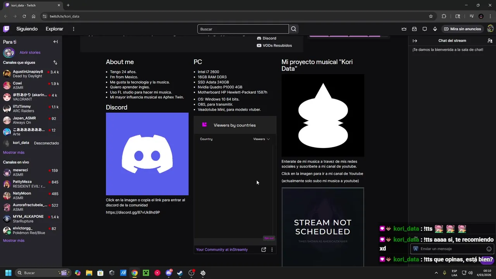Open the Windows Start button

click(8, 273)
